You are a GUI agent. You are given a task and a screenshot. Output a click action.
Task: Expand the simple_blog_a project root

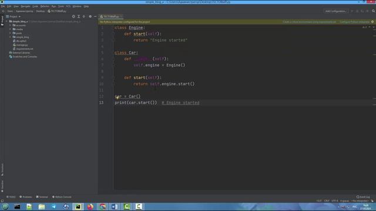(x=7, y=21)
